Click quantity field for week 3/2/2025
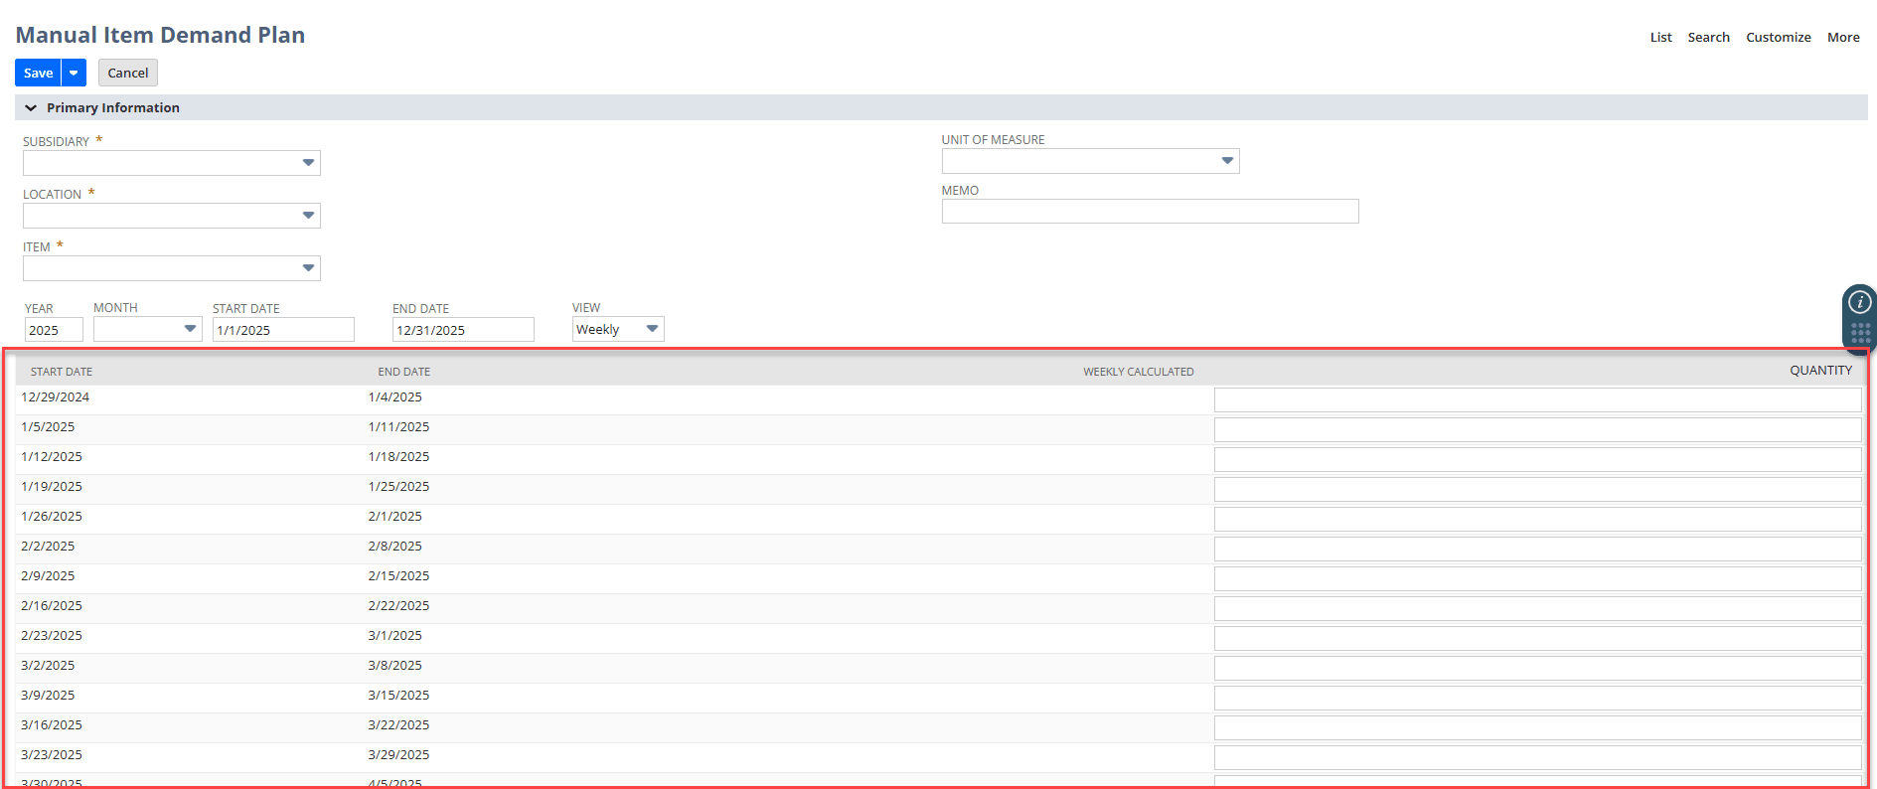The image size is (1877, 789). click(1537, 668)
